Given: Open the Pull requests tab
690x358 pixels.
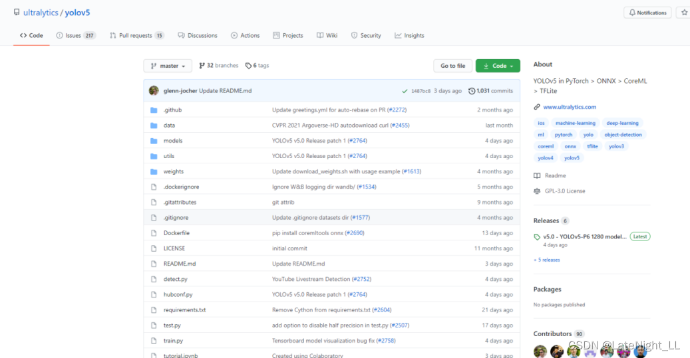Looking at the screenshot, I should coord(137,36).
